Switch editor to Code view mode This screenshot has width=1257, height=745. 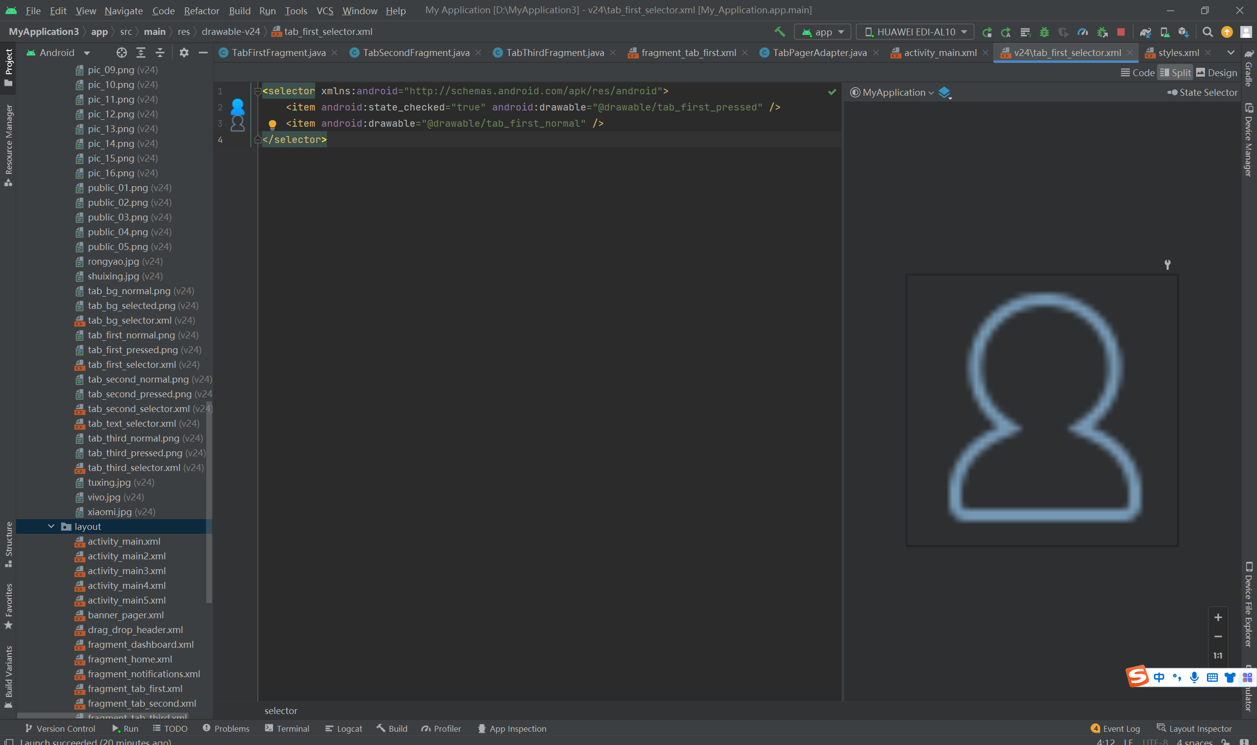(1137, 73)
